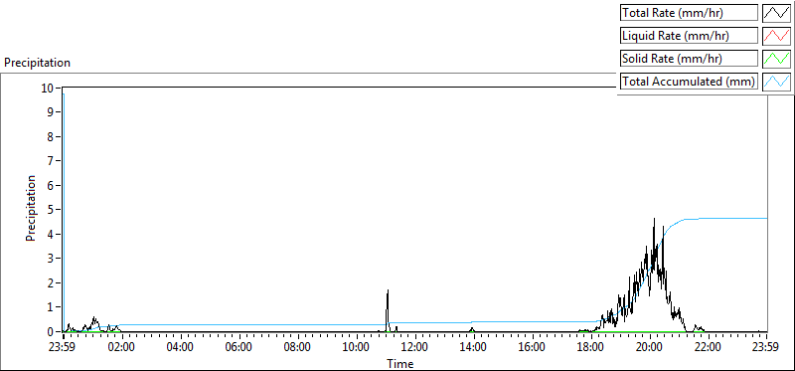Click the total rate spike near 11:00
This screenshot has width=795, height=371.
tap(388, 309)
